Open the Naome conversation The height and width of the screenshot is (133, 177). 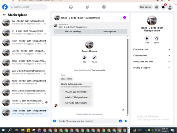click(25, 102)
